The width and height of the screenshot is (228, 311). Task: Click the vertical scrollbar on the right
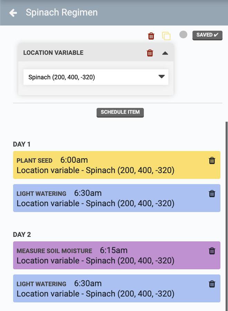click(x=226, y=207)
